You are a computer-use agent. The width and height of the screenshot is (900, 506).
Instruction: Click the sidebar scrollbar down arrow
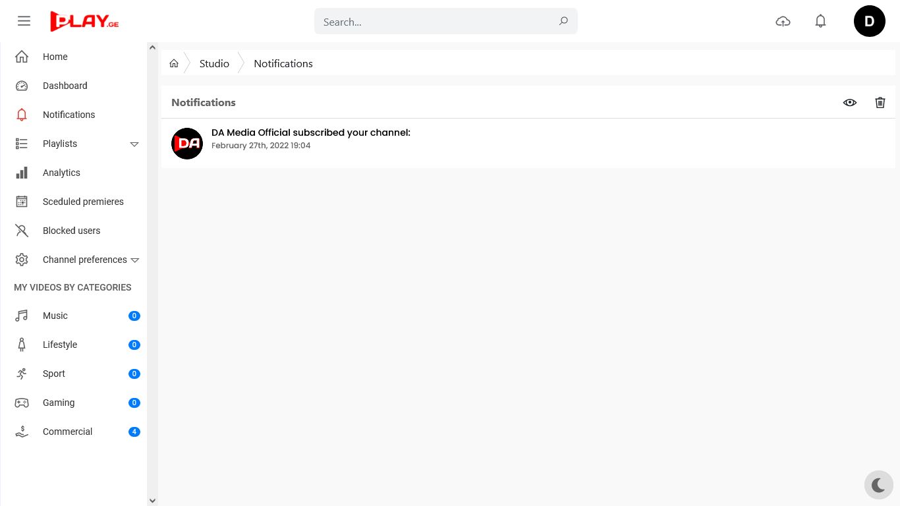153,501
